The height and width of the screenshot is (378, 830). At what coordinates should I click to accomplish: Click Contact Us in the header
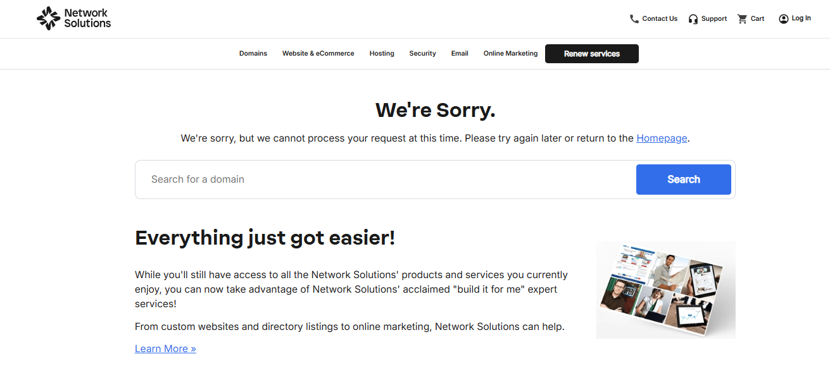pyautogui.click(x=659, y=18)
